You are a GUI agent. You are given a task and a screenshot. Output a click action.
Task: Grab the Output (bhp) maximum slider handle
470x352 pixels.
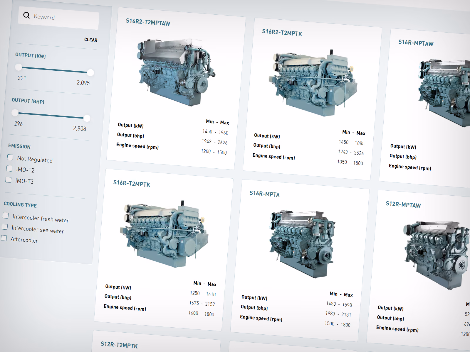(x=87, y=118)
